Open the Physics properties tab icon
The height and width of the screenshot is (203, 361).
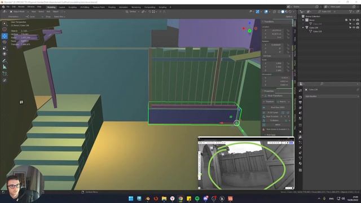click(300, 148)
